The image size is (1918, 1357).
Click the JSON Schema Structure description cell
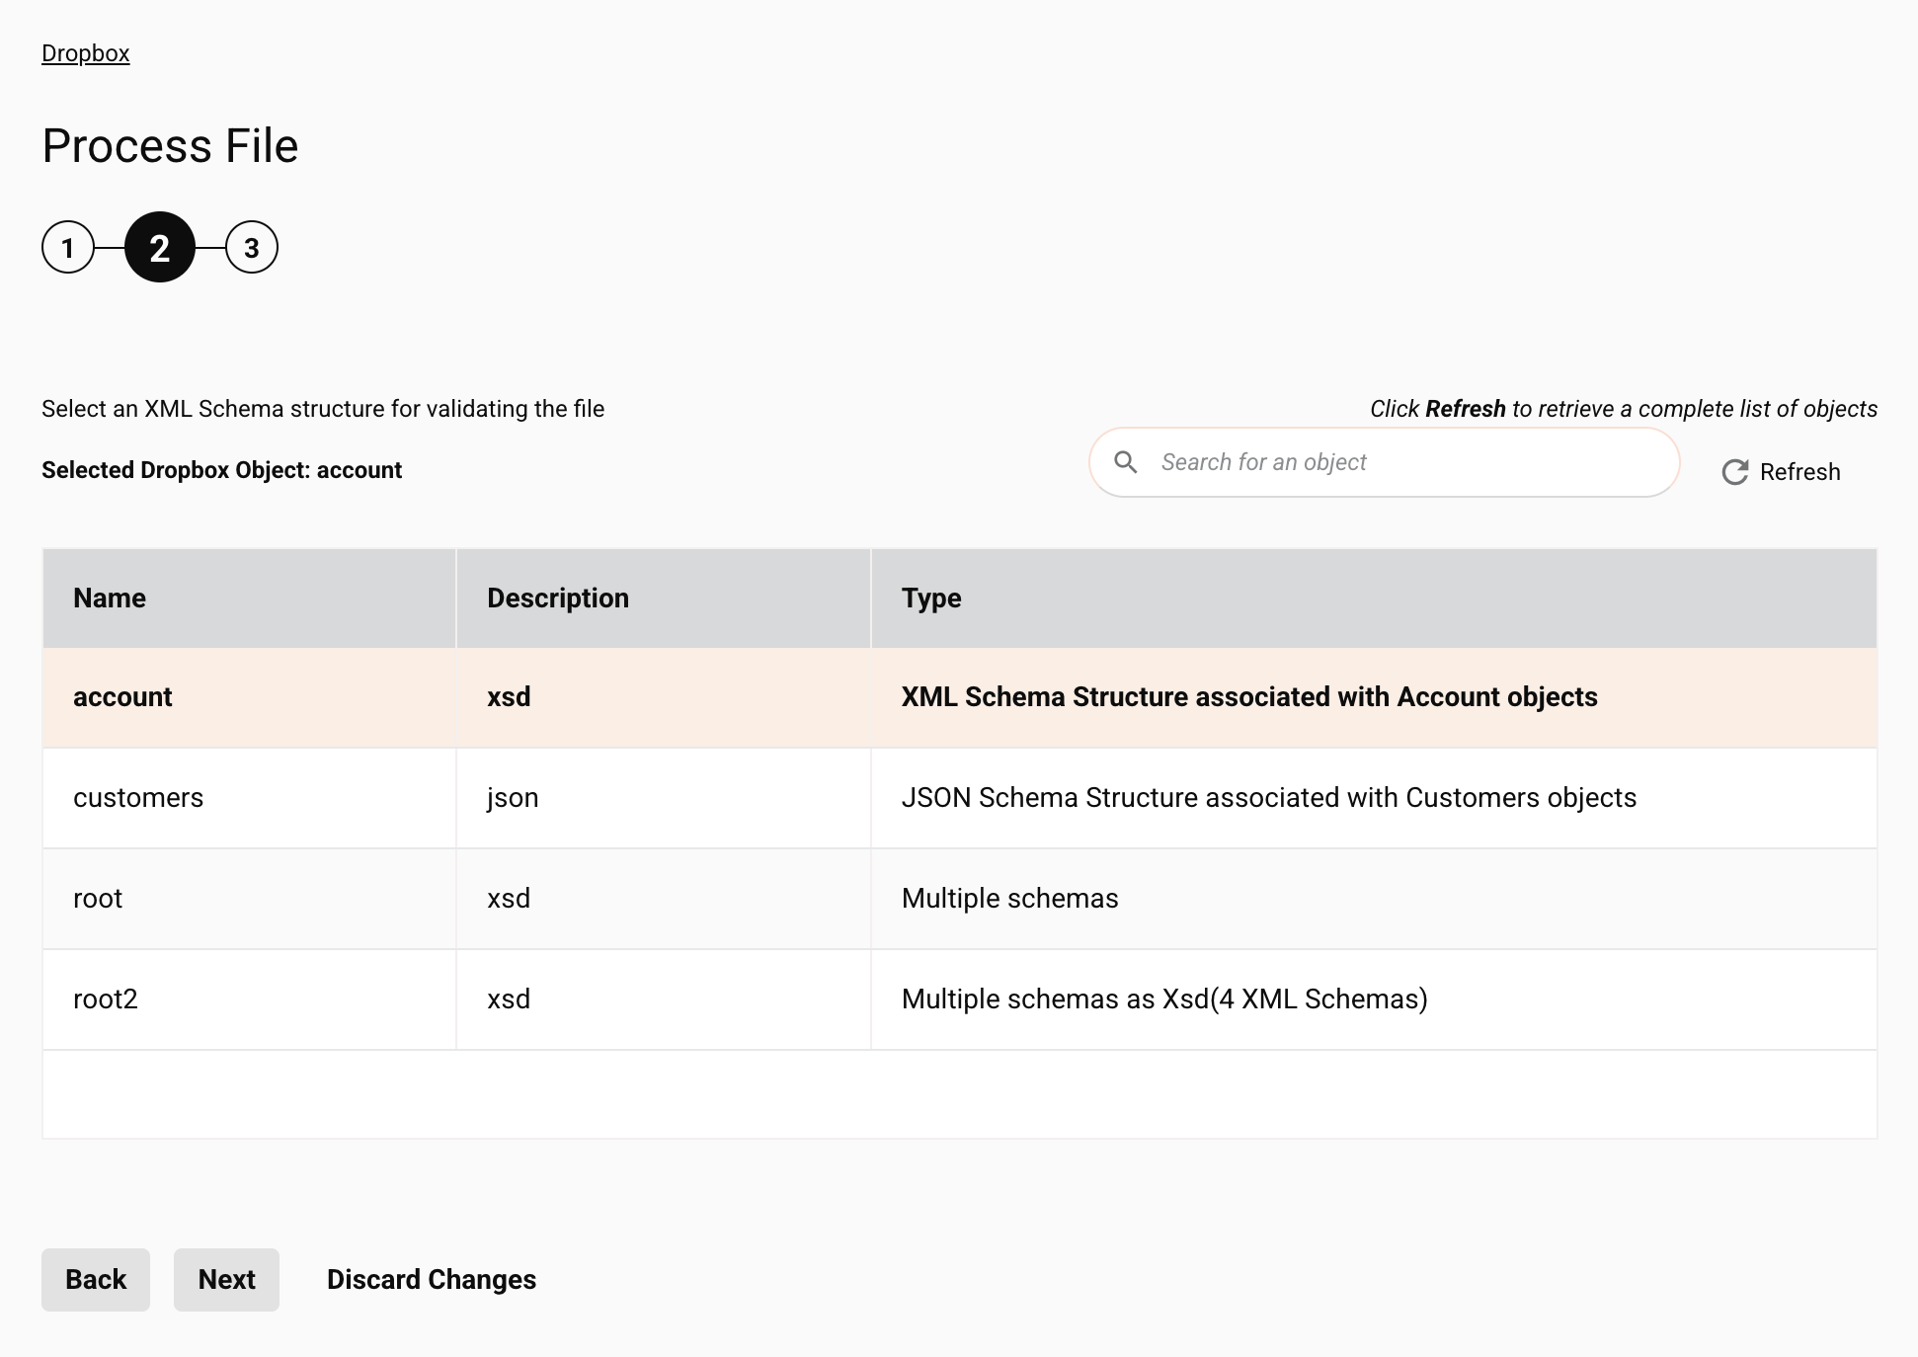click(1268, 798)
